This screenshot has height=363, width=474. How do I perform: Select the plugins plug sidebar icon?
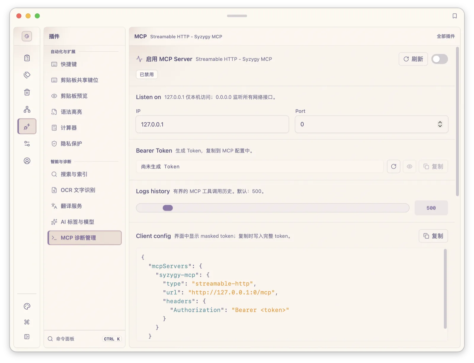click(x=27, y=127)
